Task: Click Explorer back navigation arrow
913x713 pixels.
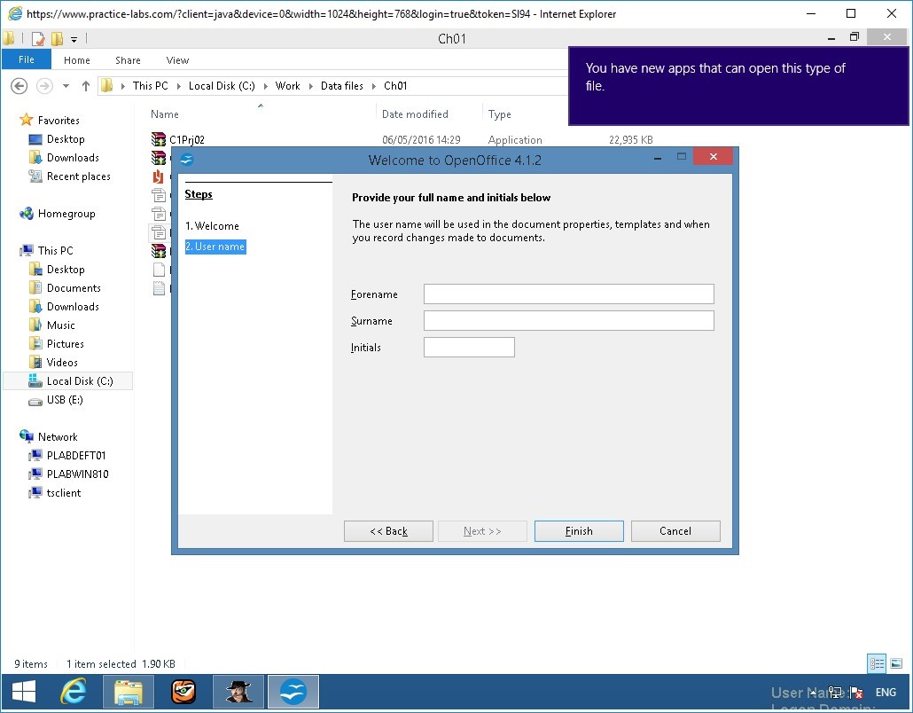Action: [x=20, y=86]
